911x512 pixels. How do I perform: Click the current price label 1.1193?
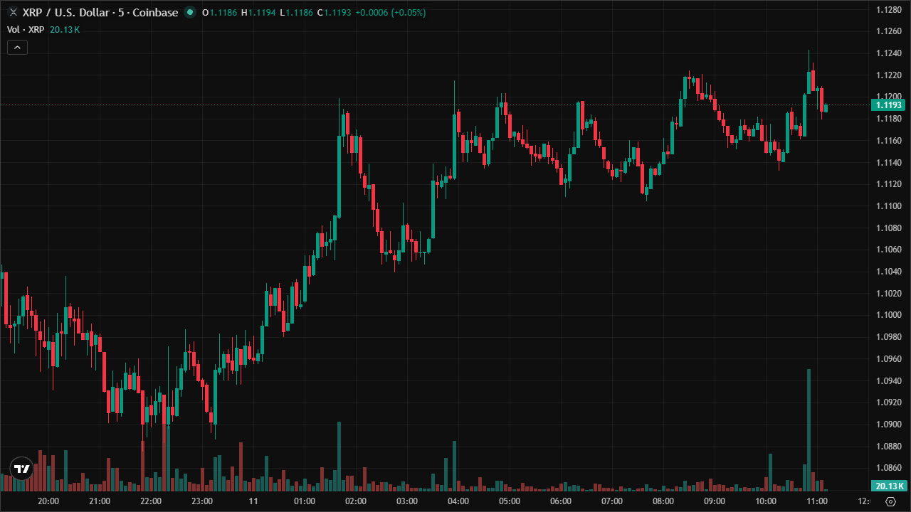[x=889, y=105]
